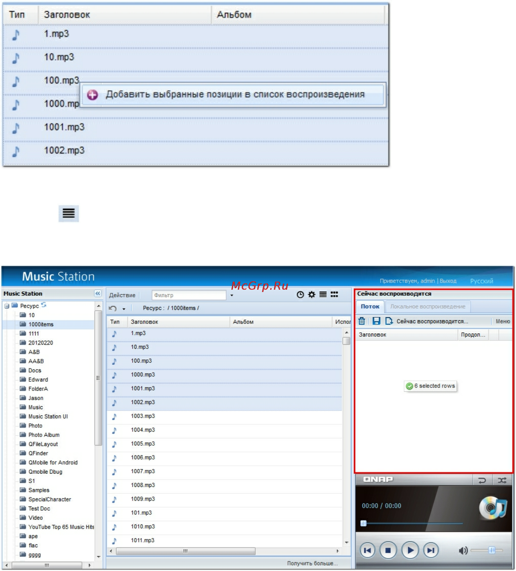Open the Русский language selector
The image size is (516, 571).
tap(482, 281)
